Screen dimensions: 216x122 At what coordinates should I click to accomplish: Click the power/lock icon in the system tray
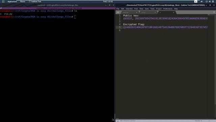click(x=213, y=1)
